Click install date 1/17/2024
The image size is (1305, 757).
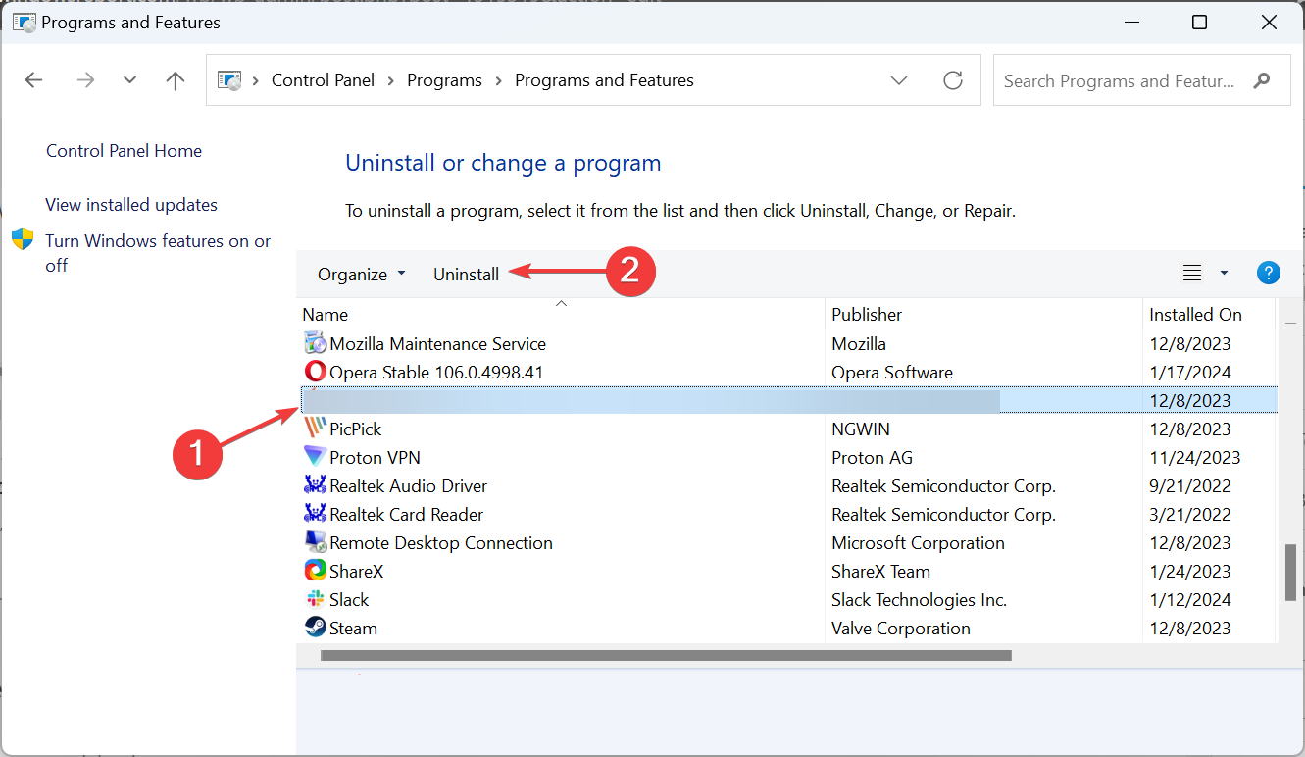click(1189, 373)
